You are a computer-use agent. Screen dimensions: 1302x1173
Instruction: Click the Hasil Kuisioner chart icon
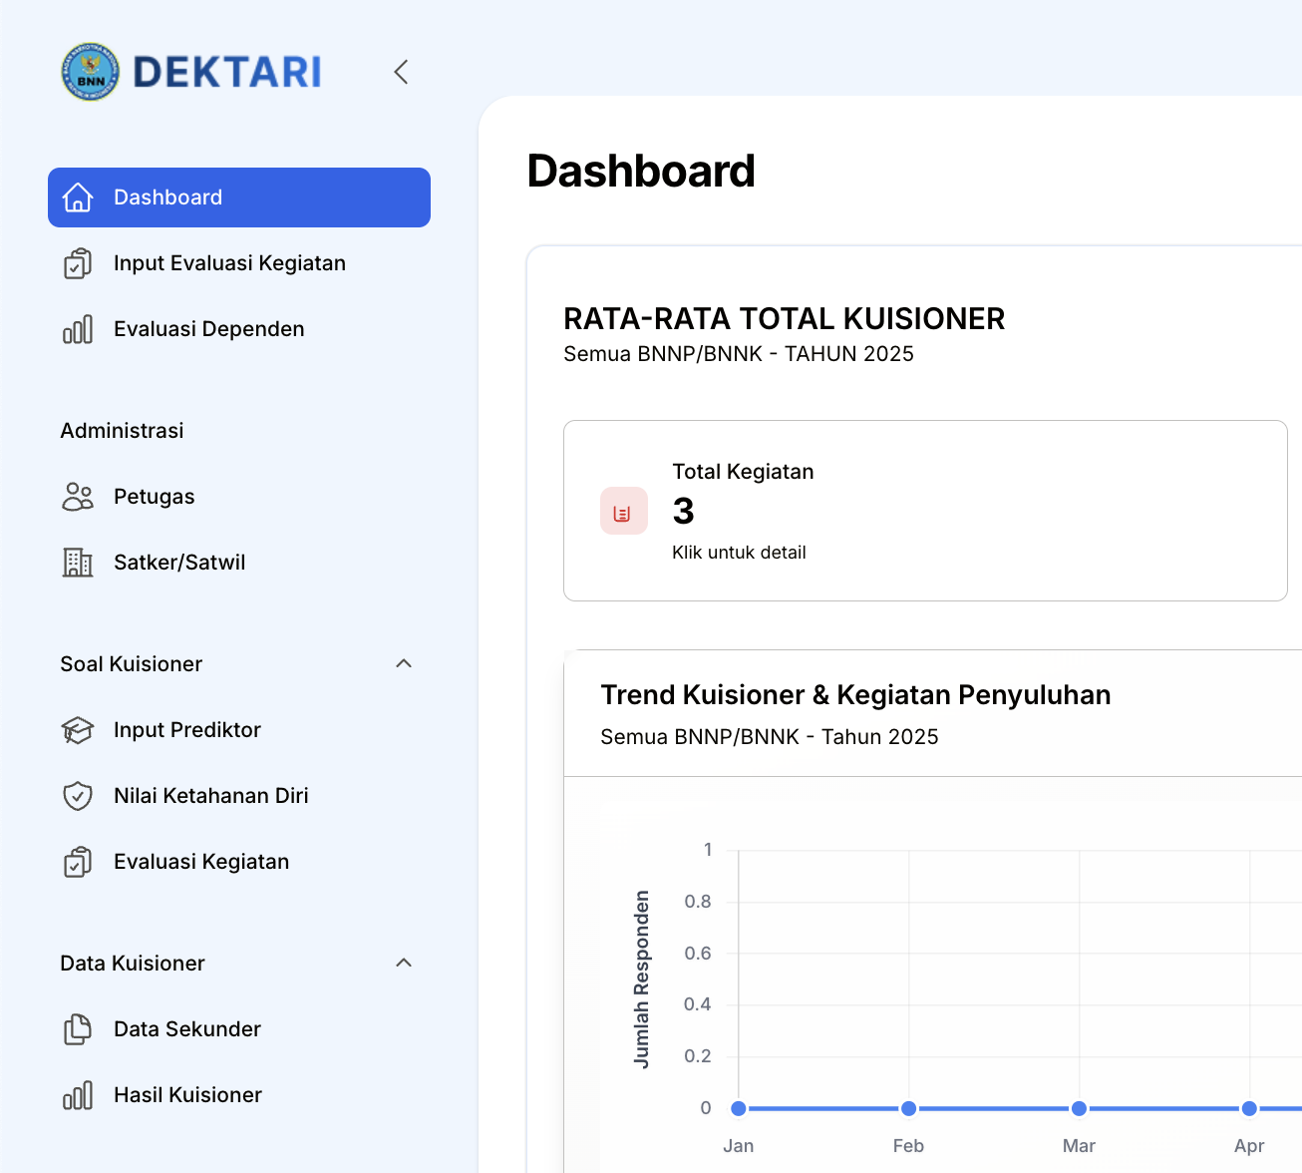[x=78, y=1094]
